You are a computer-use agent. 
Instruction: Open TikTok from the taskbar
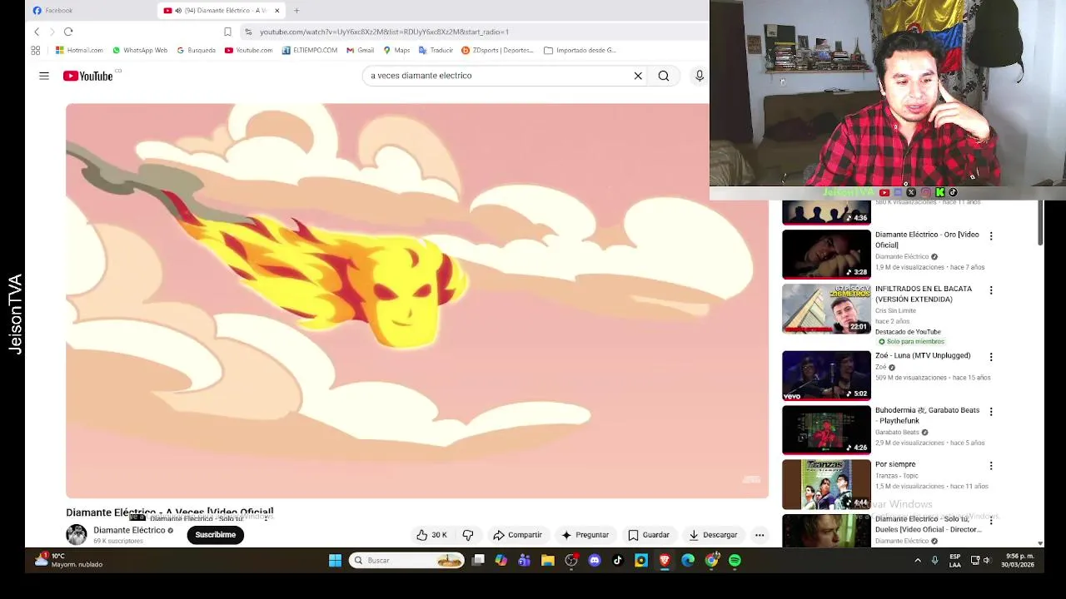(x=618, y=561)
